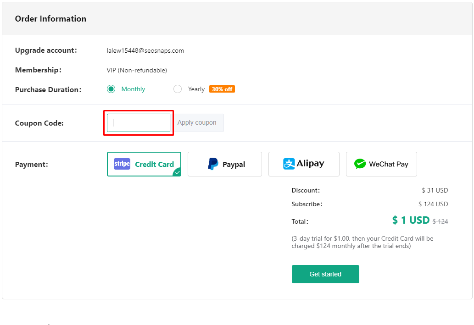Screen dimensions: 474x325
Task: Click the strikethrough $ 124 original price
Action: [x=440, y=221]
